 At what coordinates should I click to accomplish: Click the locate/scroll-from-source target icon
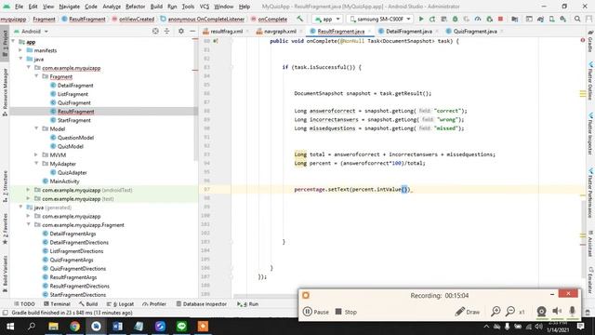[155, 31]
